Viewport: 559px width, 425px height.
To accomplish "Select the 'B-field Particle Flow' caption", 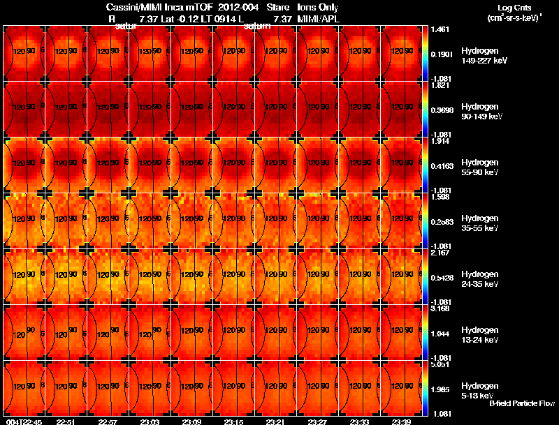I will pos(522,403).
